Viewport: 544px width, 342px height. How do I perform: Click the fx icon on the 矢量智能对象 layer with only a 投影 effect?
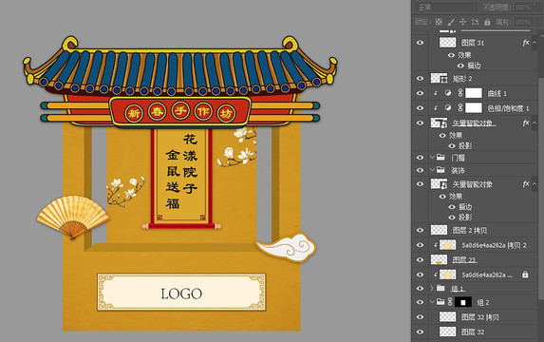coord(526,123)
